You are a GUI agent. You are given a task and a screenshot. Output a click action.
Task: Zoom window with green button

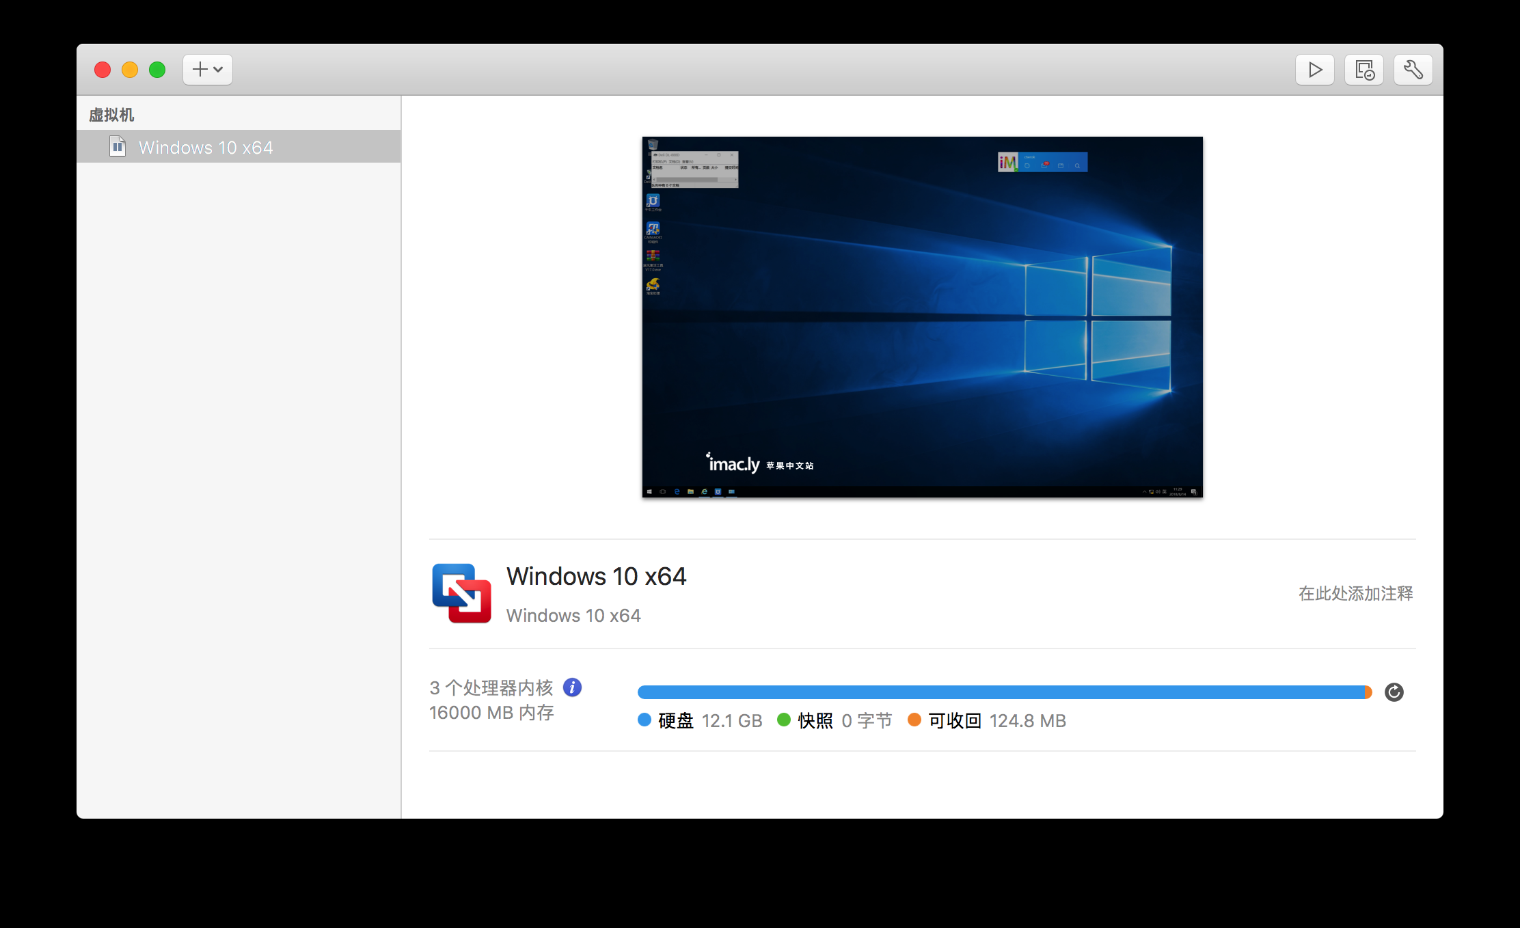click(157, 70)
